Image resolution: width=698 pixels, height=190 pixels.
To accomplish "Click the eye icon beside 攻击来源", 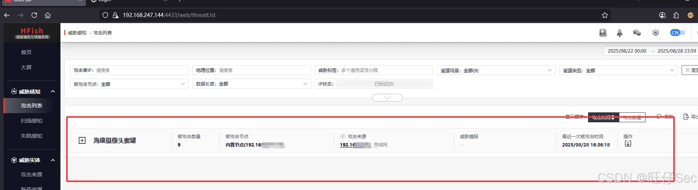I will pyautogui.click(x=343, y=136).
